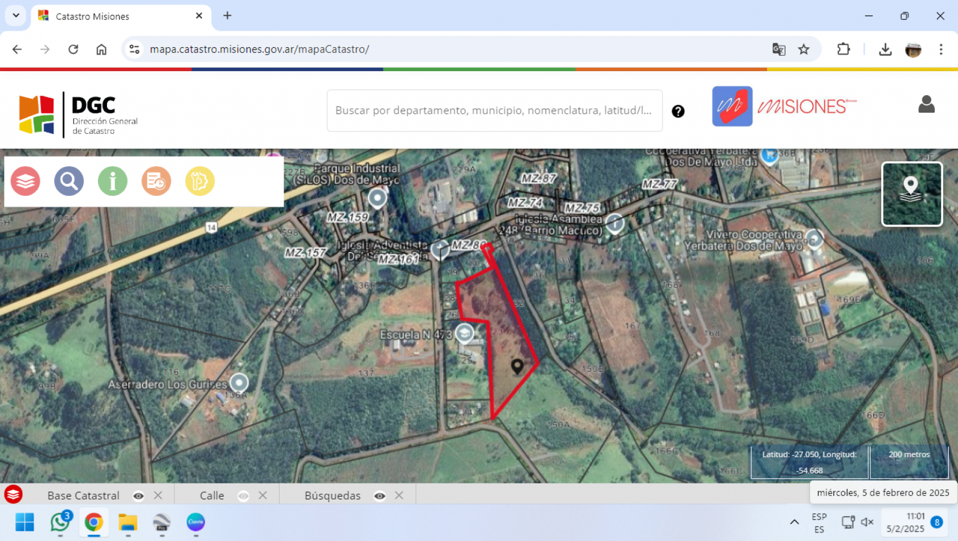Go back to previous page

tap(17, 50)
